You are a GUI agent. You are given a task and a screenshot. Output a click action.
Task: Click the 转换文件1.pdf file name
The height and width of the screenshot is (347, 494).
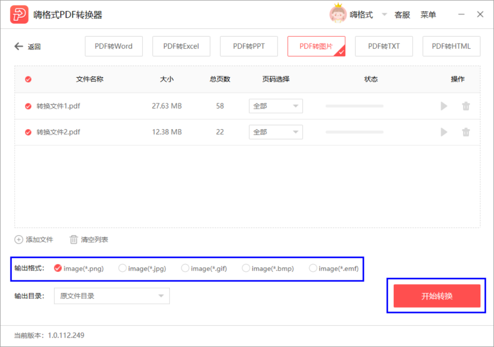pos(58,106)
